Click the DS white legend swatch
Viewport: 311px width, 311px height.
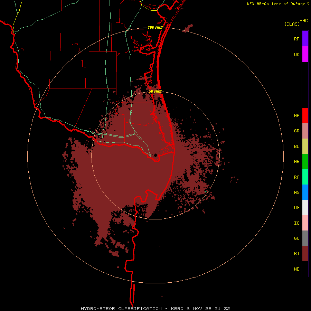[x=305, y=207]
